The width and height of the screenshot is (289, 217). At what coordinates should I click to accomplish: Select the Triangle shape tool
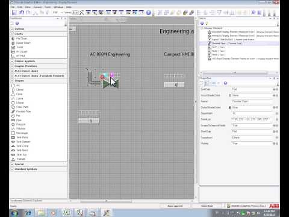point(20,159)
